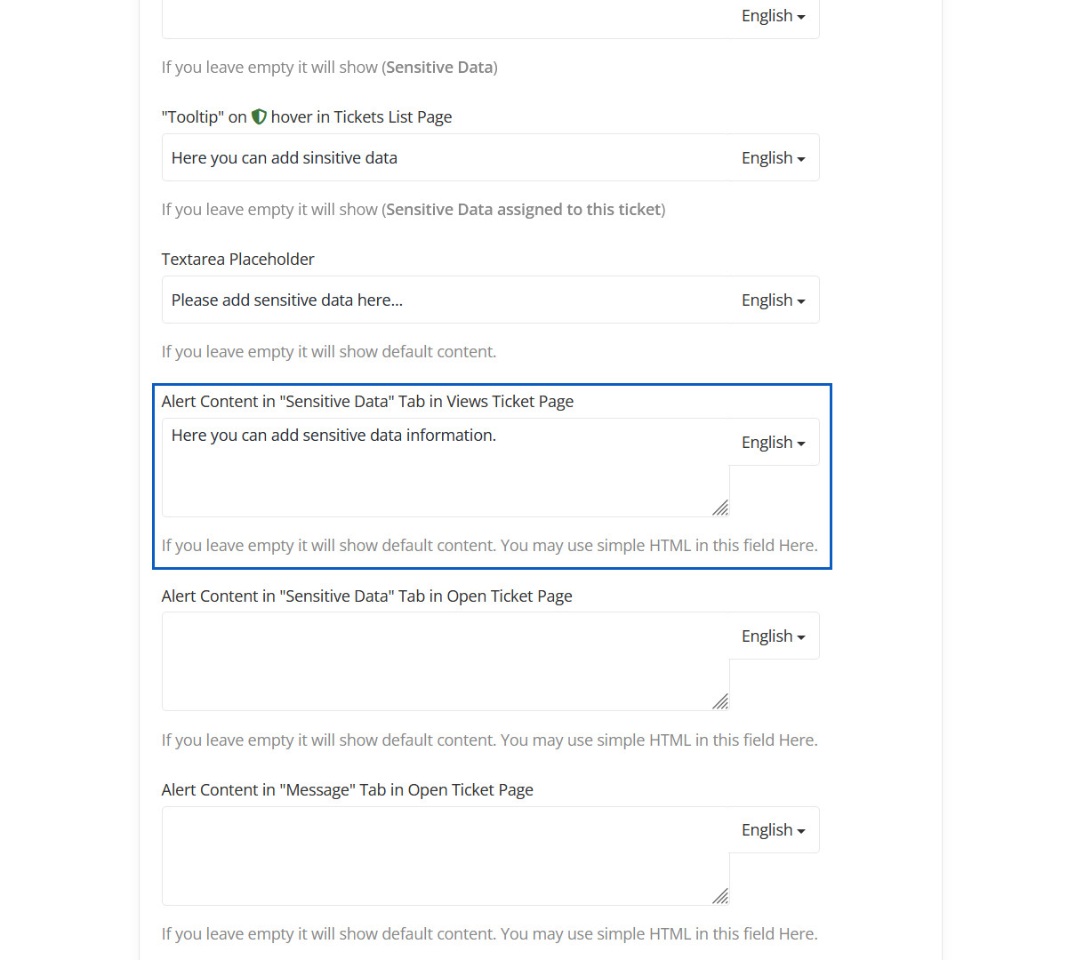Screen dimensions: 1068x960
Task: Click the Views Ticket Page alert content label
Action: (367, 402)
